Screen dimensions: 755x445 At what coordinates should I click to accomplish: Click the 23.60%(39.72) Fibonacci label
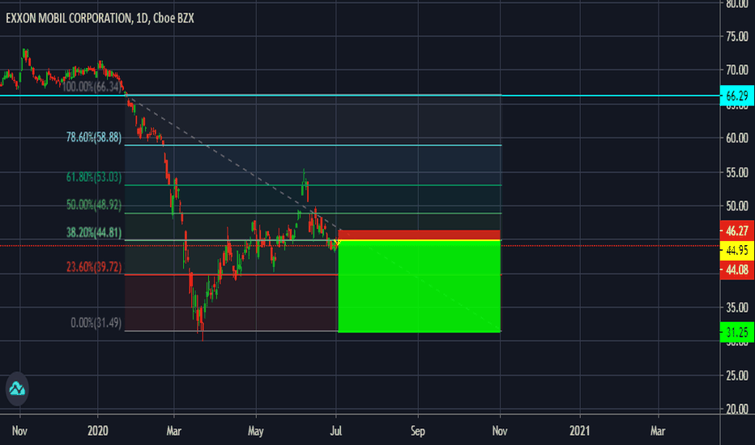point(94,267)
